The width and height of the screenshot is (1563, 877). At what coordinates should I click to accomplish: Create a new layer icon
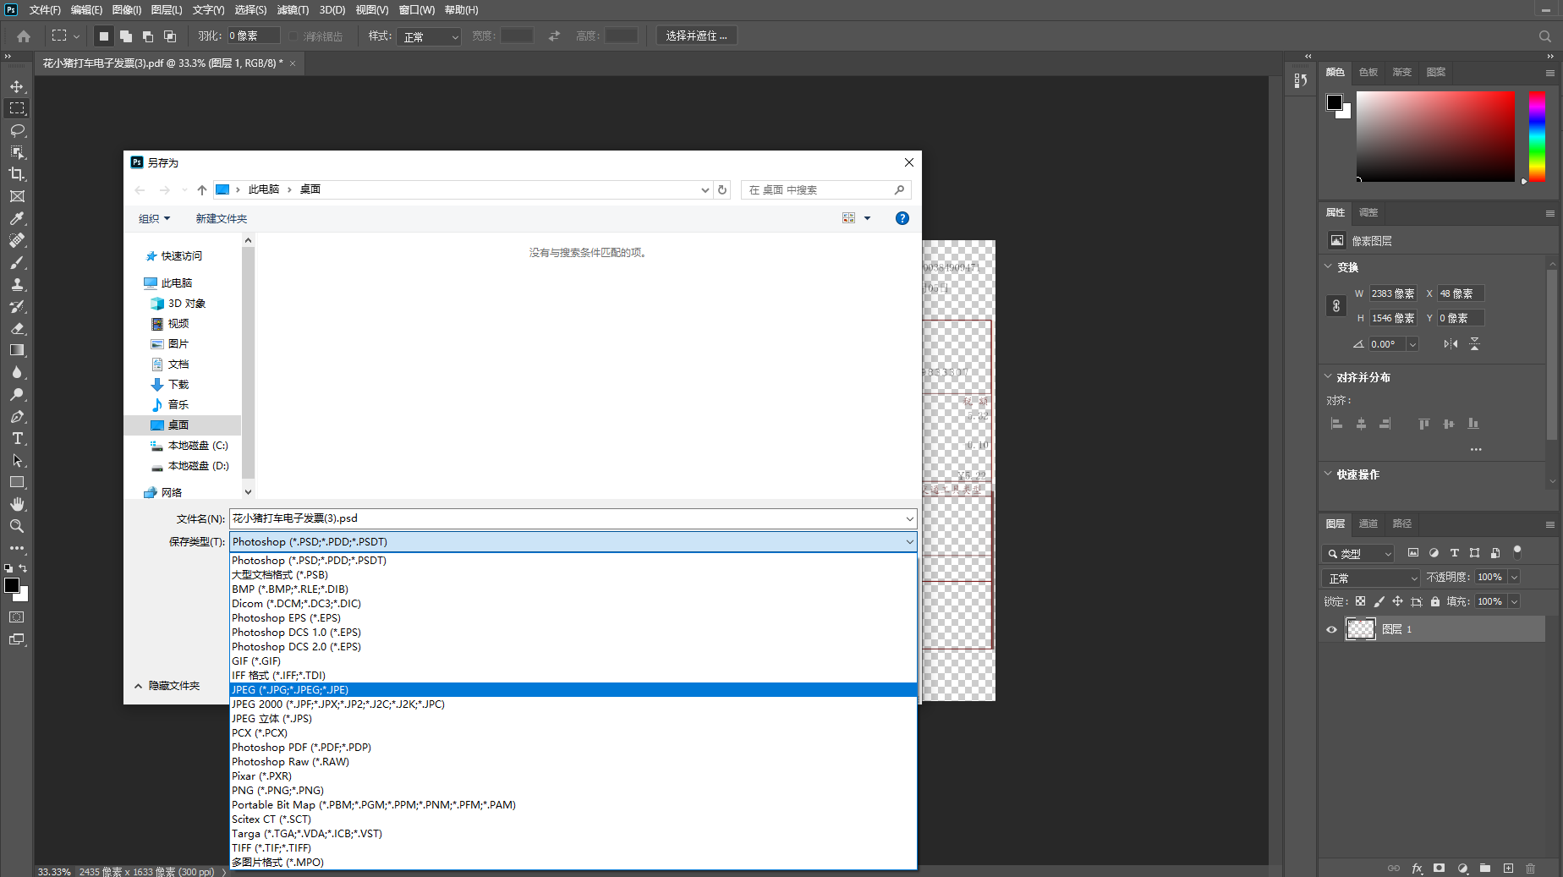1508,868
